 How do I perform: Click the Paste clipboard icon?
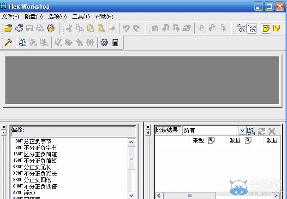point(90,28)
